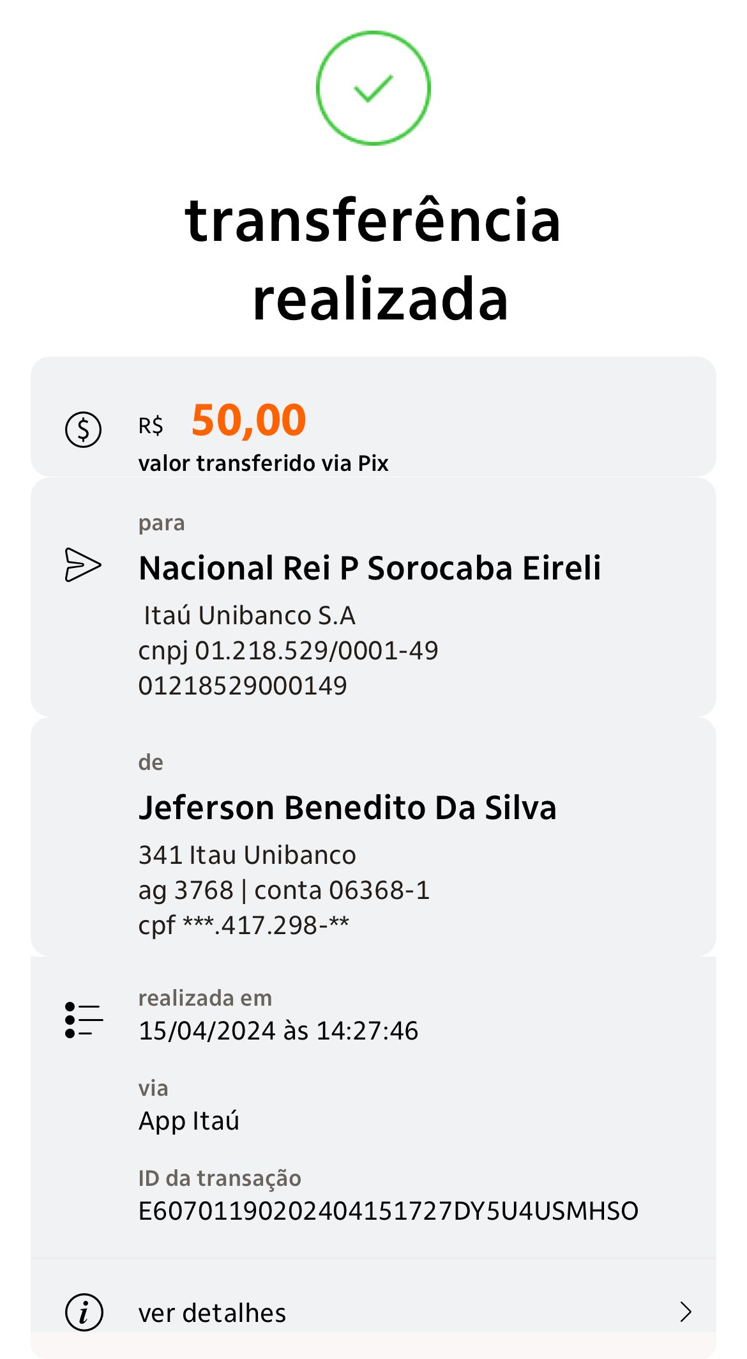Click the dollar coin icon
This screenshot has width=747, height=1359.
click(84, 429)
